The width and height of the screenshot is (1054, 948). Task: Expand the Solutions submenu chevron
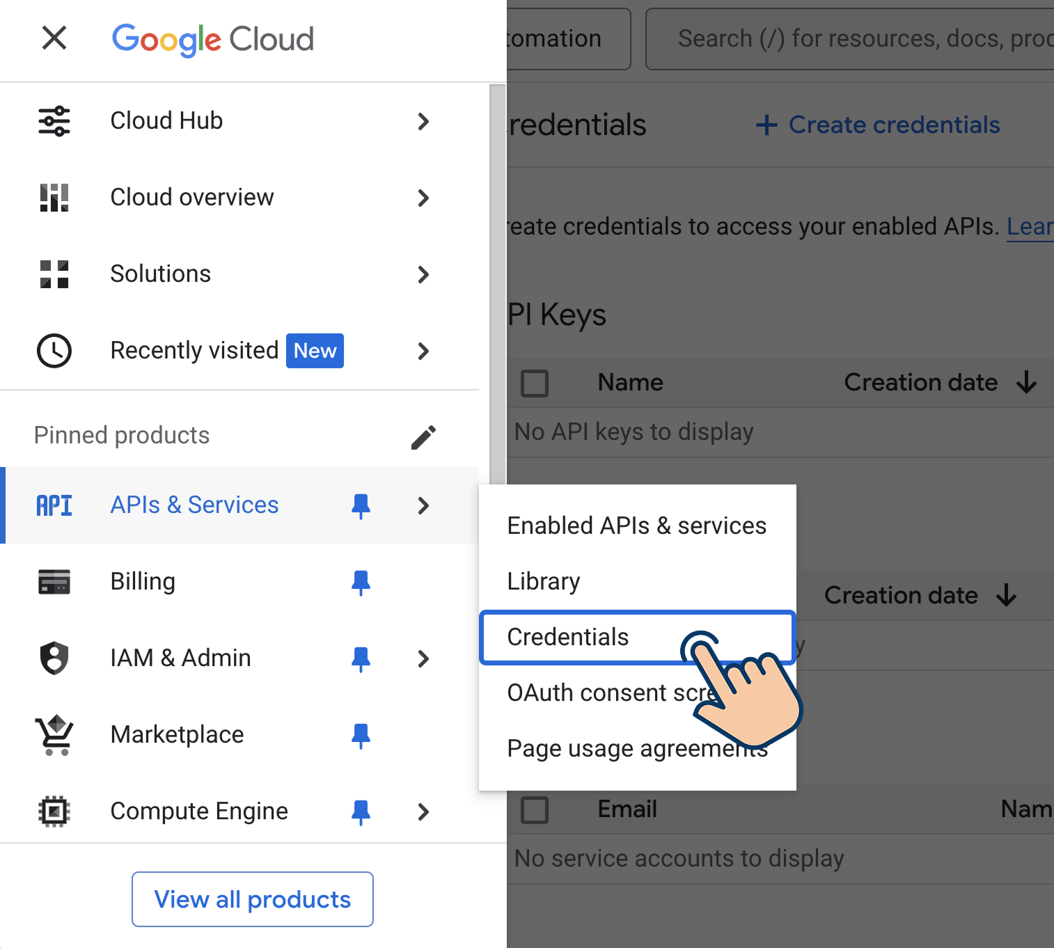click(423, 274)
